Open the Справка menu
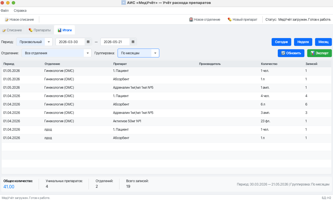 click(x=20, y=11)
